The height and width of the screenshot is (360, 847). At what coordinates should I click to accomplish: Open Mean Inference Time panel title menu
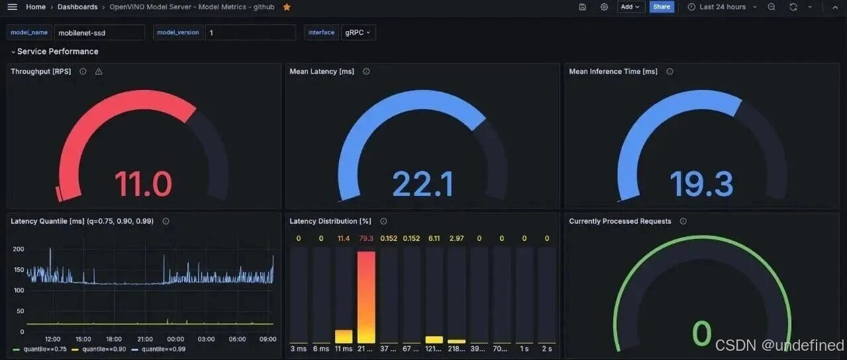point(613,71)
